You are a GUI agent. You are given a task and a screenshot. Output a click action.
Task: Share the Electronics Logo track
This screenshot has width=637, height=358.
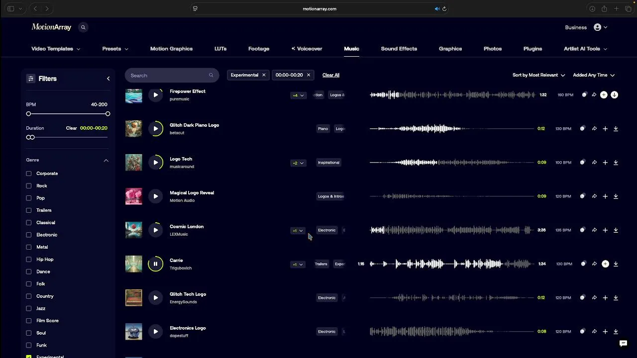click(594, 332)
